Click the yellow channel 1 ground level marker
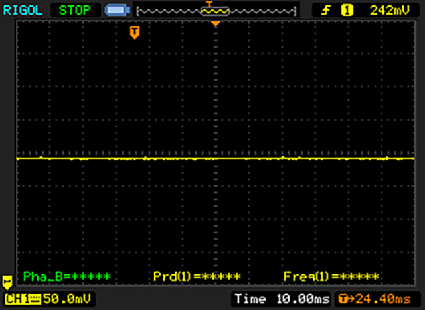 (x=8, y=280)
